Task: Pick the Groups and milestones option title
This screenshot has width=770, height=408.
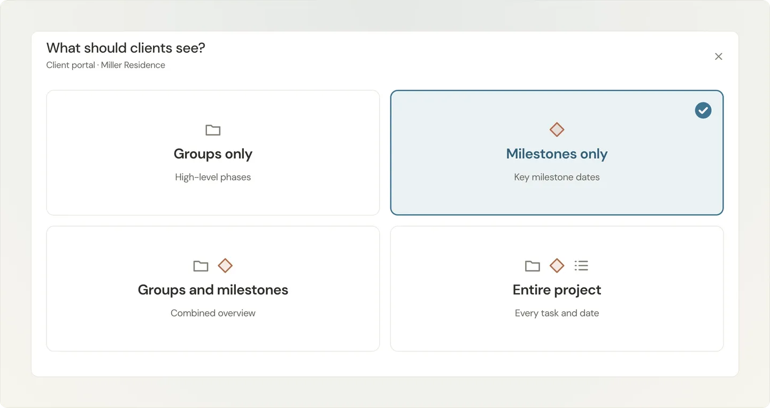Action: click(x=213, y=290)
